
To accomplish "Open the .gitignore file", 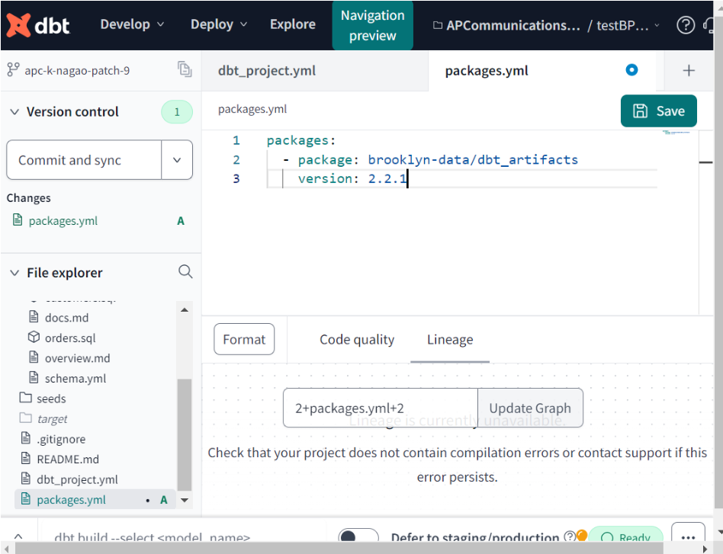I will tap(61, 439).
